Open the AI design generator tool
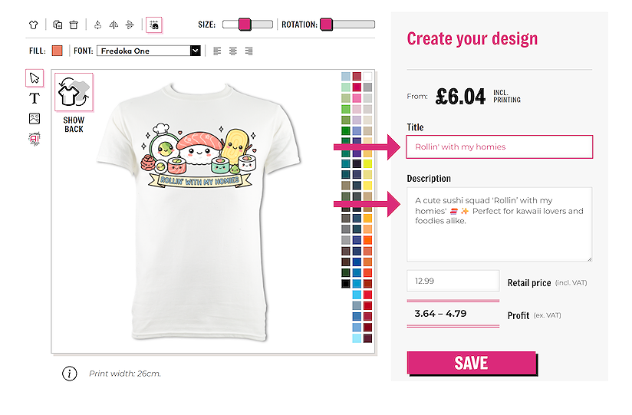This screenshot has height=415, width=632. point(35,138)
